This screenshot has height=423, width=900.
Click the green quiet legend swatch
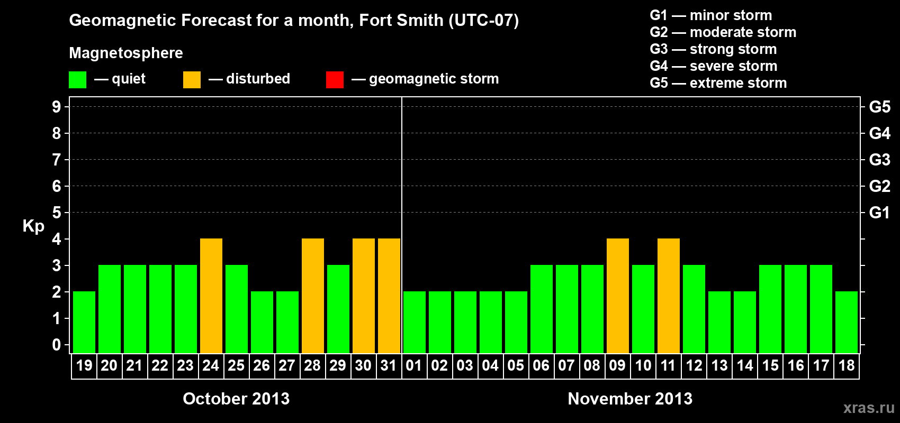tap(77, 80)
